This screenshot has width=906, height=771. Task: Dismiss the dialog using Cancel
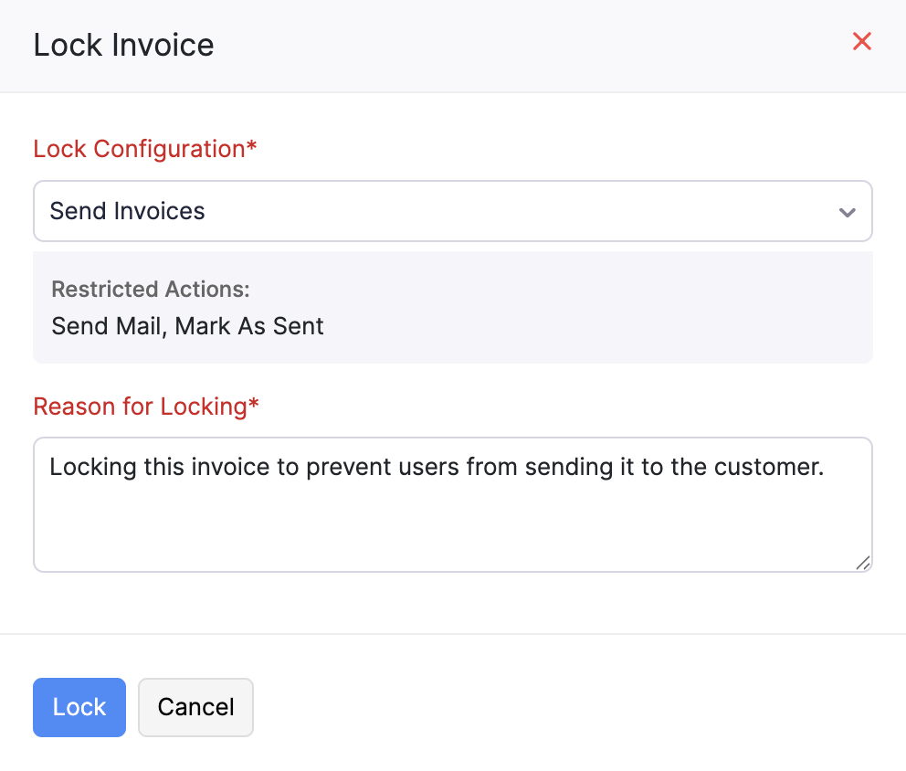195,707
